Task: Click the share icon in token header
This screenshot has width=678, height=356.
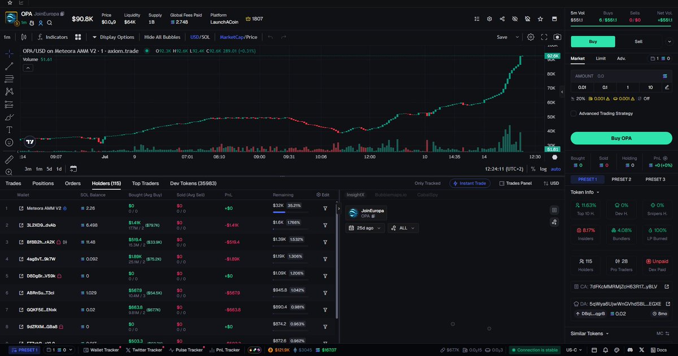Action: tap(502, 19)
